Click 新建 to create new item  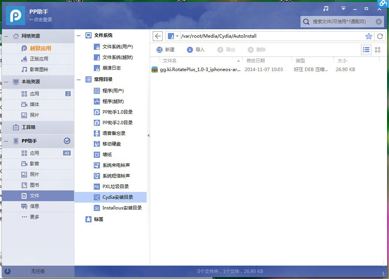tap(166, 50)
